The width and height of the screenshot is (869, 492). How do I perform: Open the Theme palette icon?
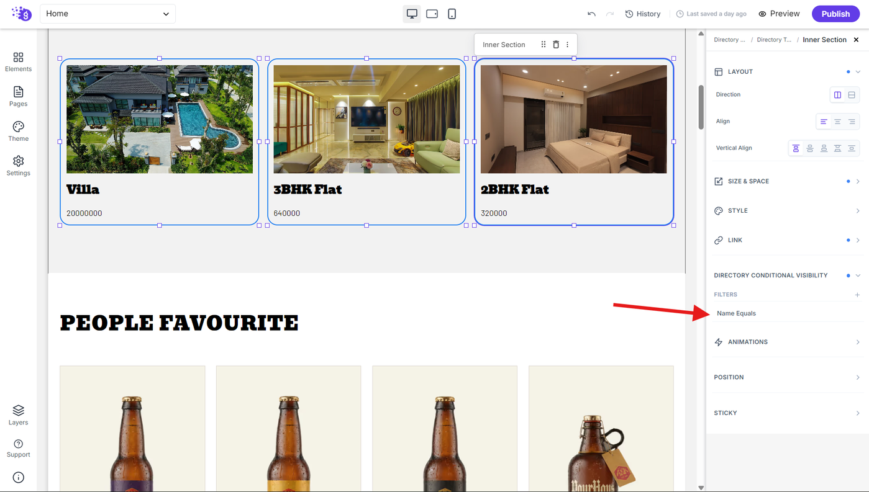point(18,131)
